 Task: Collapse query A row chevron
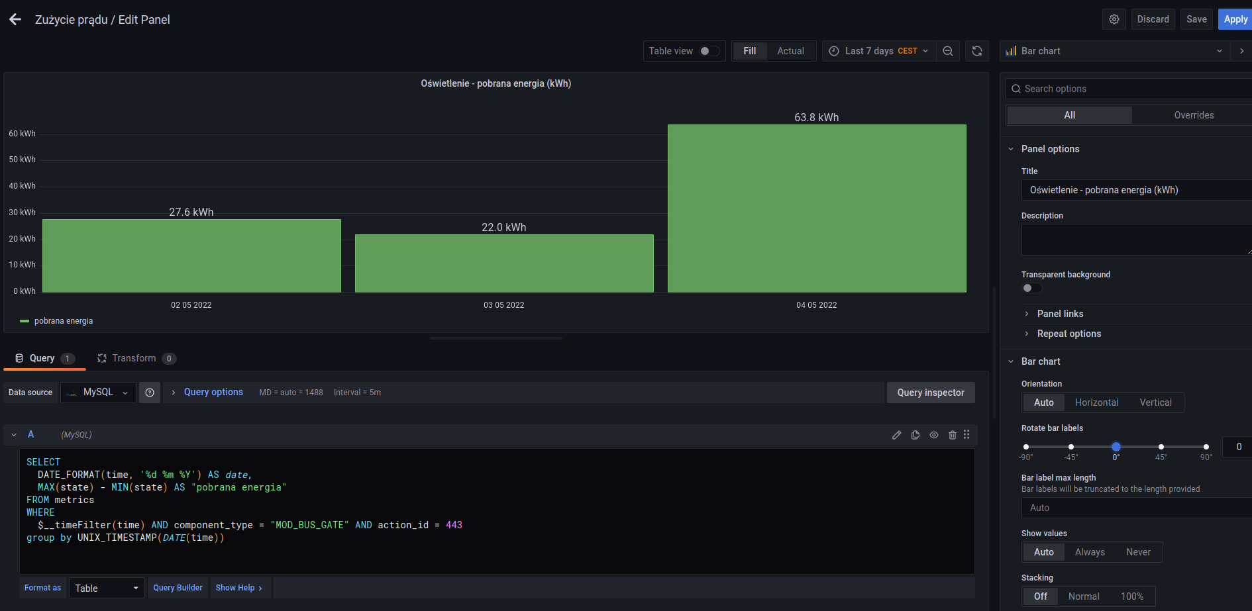[x=14, y=435]
